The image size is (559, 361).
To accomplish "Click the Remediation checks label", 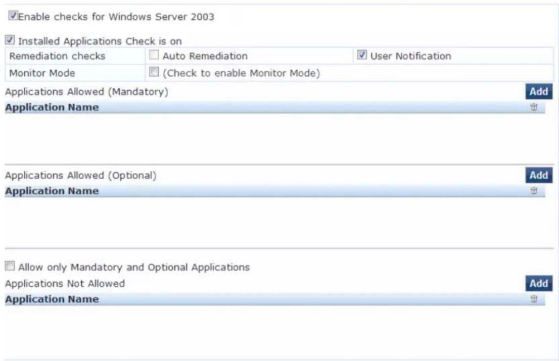I will pyautogui.click(x=58, y=56).
